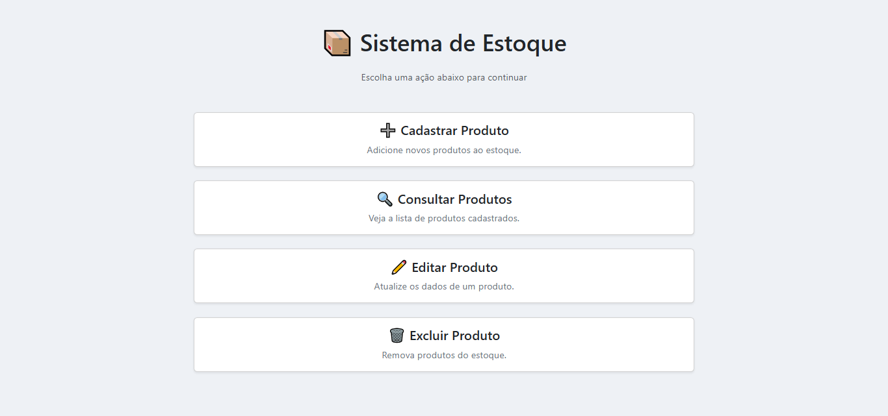Click the trash can icon for Excluir Produto
888x416 pixels.
coord(395,335)
